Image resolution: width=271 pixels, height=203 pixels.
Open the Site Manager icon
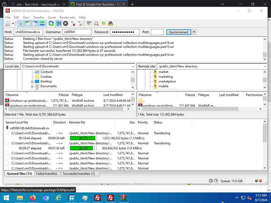8,24
